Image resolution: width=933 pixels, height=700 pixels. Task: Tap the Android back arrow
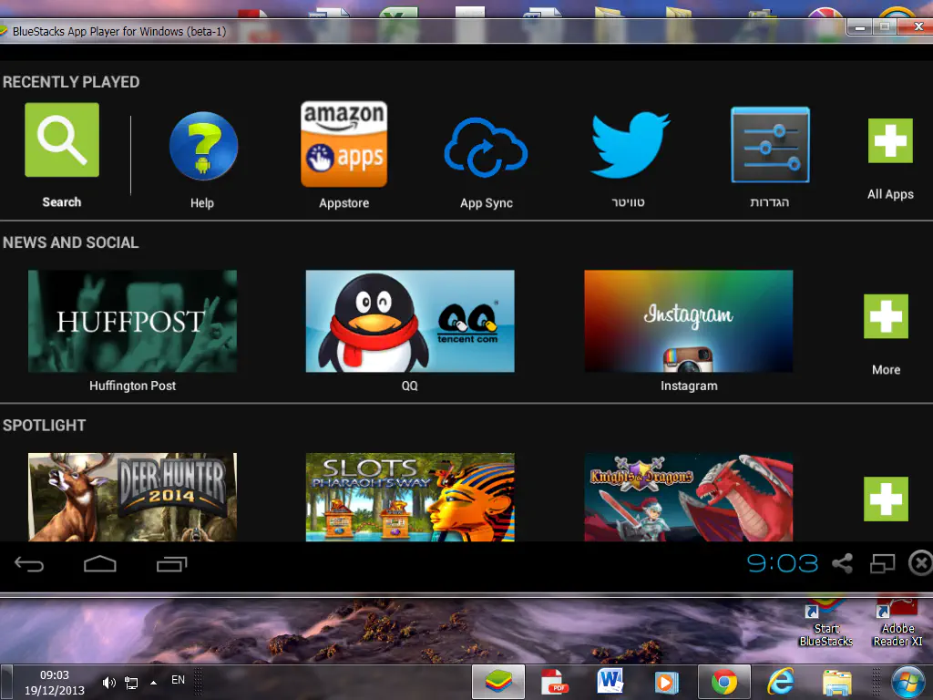pyautogui.click(x=29, y=565)
